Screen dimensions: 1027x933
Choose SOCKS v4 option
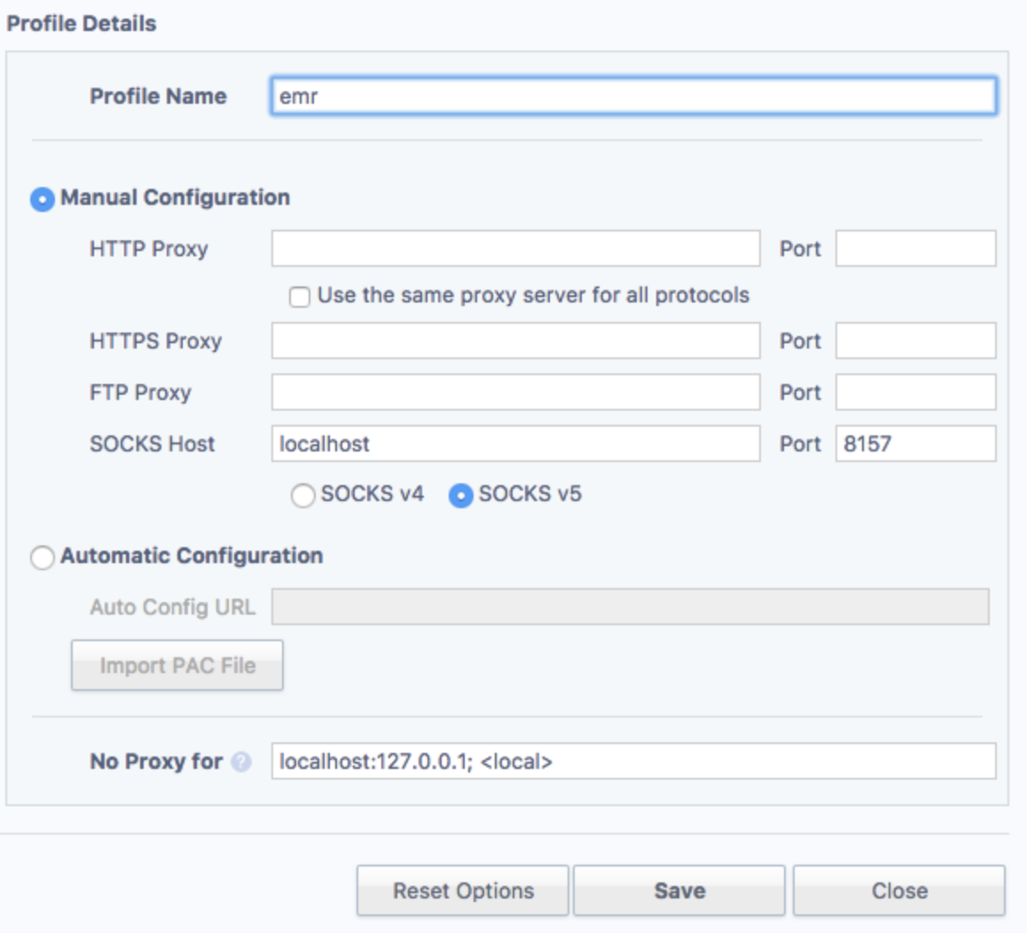pyautogui.click(x=303, y=496)
